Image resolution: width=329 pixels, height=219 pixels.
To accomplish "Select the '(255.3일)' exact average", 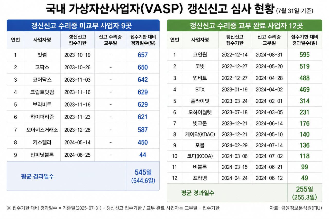I will coord(305,197).
